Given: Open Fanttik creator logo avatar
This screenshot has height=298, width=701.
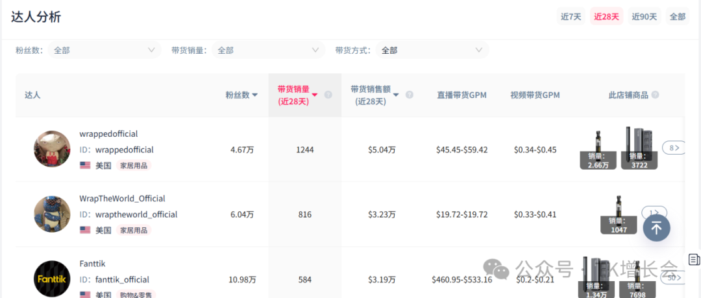Looking at the screenshot, I should [52, 279].
